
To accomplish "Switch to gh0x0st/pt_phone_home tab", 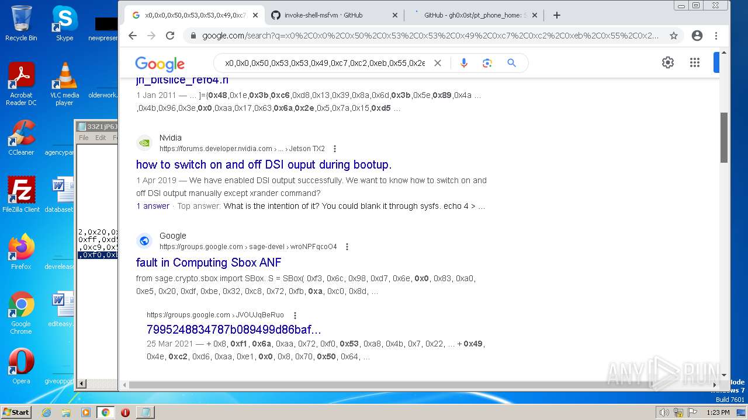I will (473, 15).
